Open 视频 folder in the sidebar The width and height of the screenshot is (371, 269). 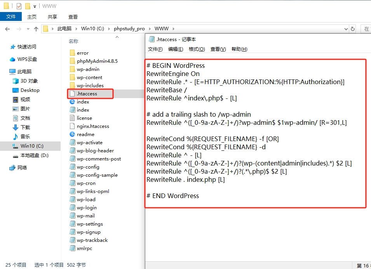pyautogui.click(x=21, y=100)
